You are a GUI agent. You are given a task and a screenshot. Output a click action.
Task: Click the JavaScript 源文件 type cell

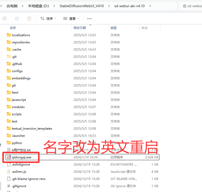click(123, 172)
